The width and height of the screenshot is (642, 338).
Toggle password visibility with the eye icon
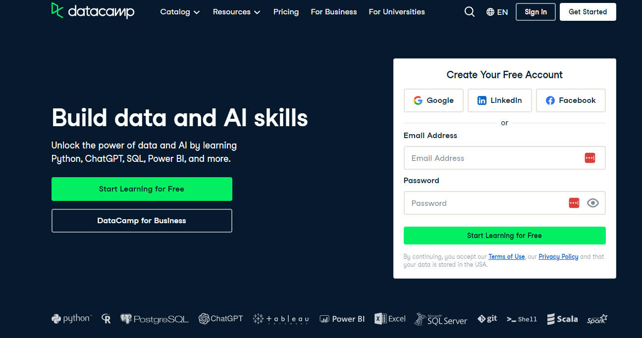593,203
